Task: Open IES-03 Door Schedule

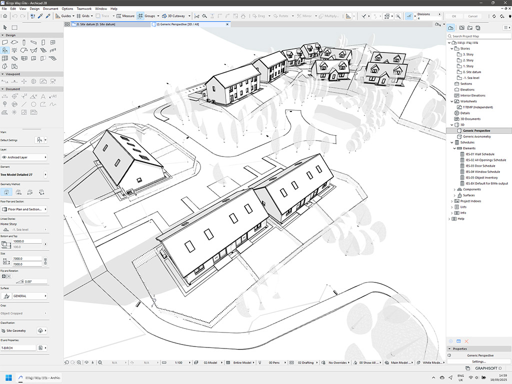Action: (x=480, y=166)
